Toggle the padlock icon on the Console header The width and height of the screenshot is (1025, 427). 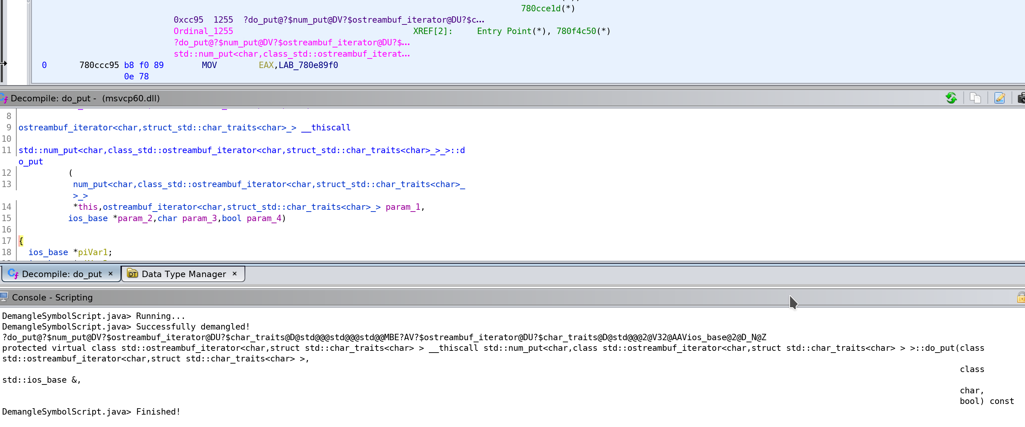[1021, 297]
